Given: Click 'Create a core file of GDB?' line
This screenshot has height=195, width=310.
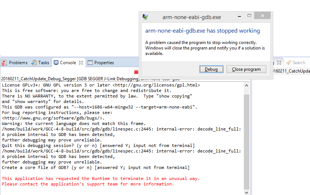Looking at the screenshot, I should pos(96,168).
